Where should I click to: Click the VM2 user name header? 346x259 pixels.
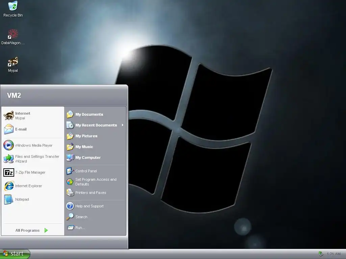click(x=14, y=95)
